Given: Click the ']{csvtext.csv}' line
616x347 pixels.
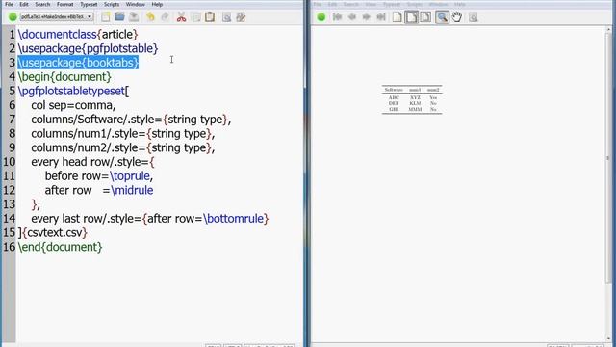Looking at the screenshot, I should coord(53,232).
